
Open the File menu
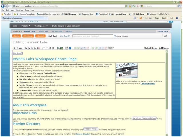click(x=3, y=10)
